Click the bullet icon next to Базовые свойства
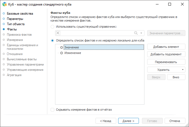This screenshot has width=189, height=127. pyautogui.click(x=4, y=14)
